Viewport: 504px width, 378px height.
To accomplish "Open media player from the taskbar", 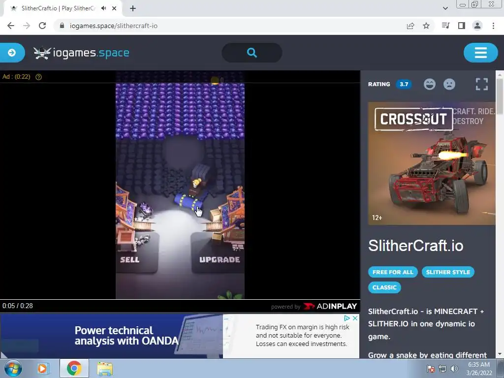I will [x=42, y=368].
